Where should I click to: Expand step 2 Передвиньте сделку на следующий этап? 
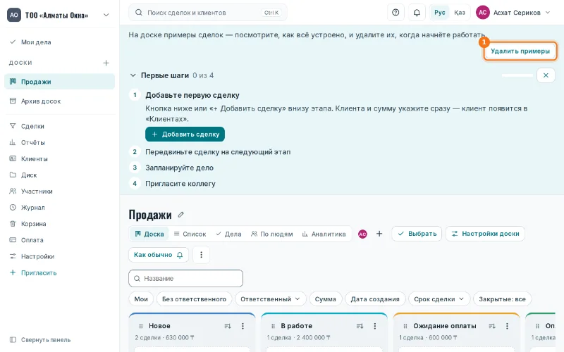coord(218,152)
